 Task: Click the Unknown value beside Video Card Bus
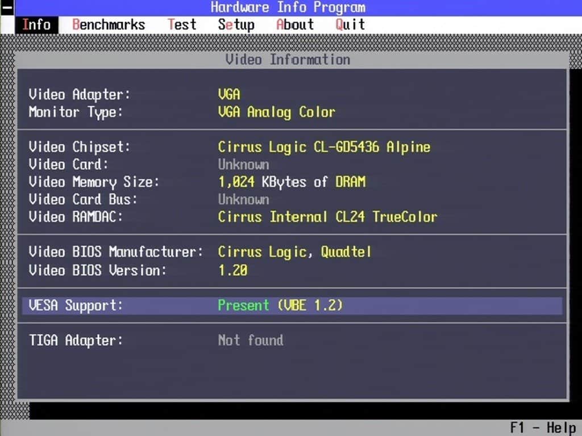pyautogui.click(x=243, y=199)
